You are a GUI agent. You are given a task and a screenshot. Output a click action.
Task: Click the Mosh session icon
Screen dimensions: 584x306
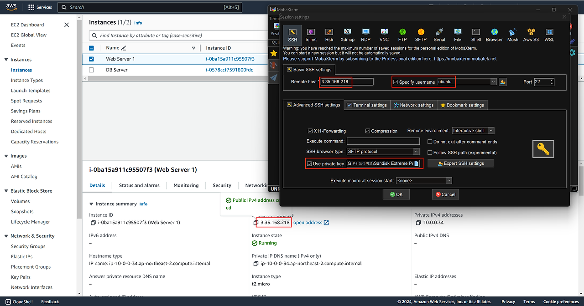click(513, 35)
